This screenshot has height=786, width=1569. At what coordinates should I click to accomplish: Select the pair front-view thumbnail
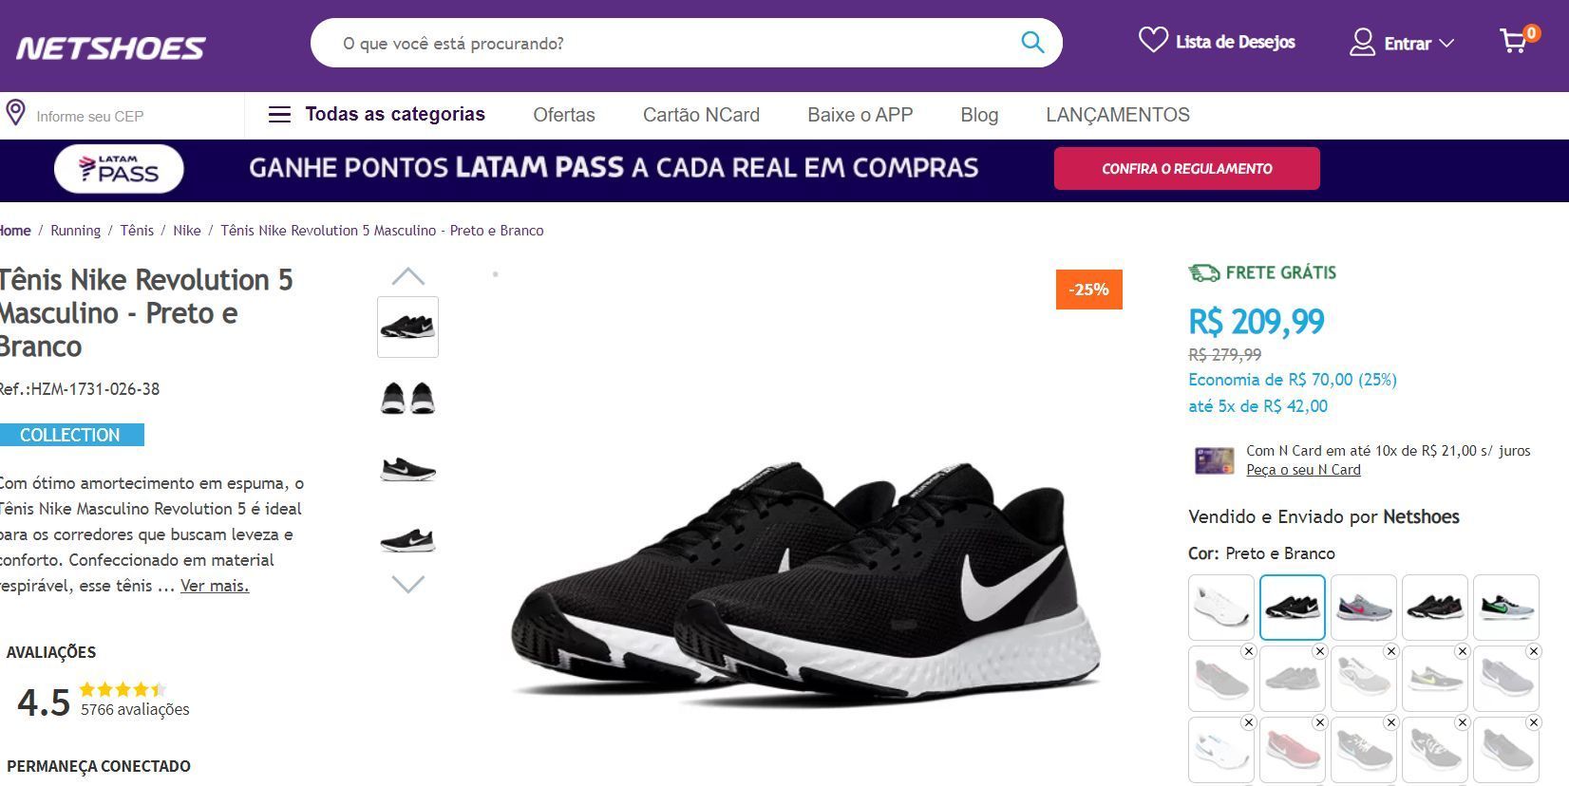(x=408, y=398)
